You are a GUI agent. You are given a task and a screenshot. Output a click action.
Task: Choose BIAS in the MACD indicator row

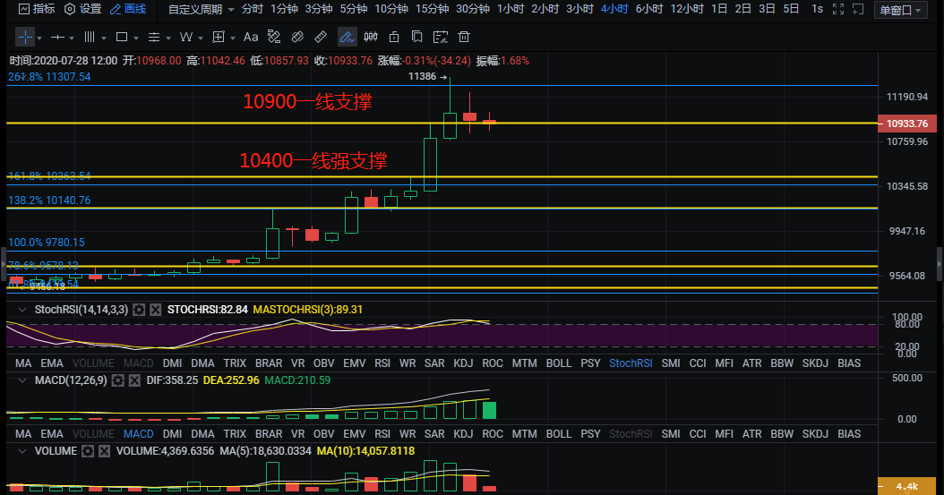tap(849, 433)
